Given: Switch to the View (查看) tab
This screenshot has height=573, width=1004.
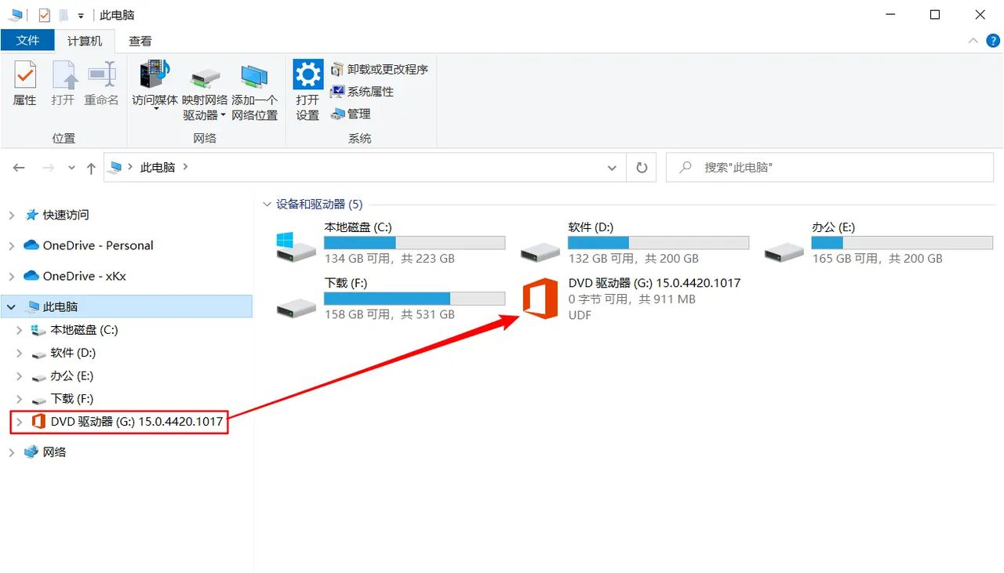Looking at the screenshot, I should click(140, 41).
